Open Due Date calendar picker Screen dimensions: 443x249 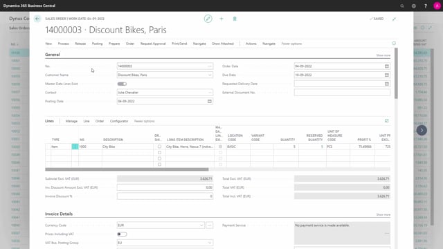click(386, 75)
